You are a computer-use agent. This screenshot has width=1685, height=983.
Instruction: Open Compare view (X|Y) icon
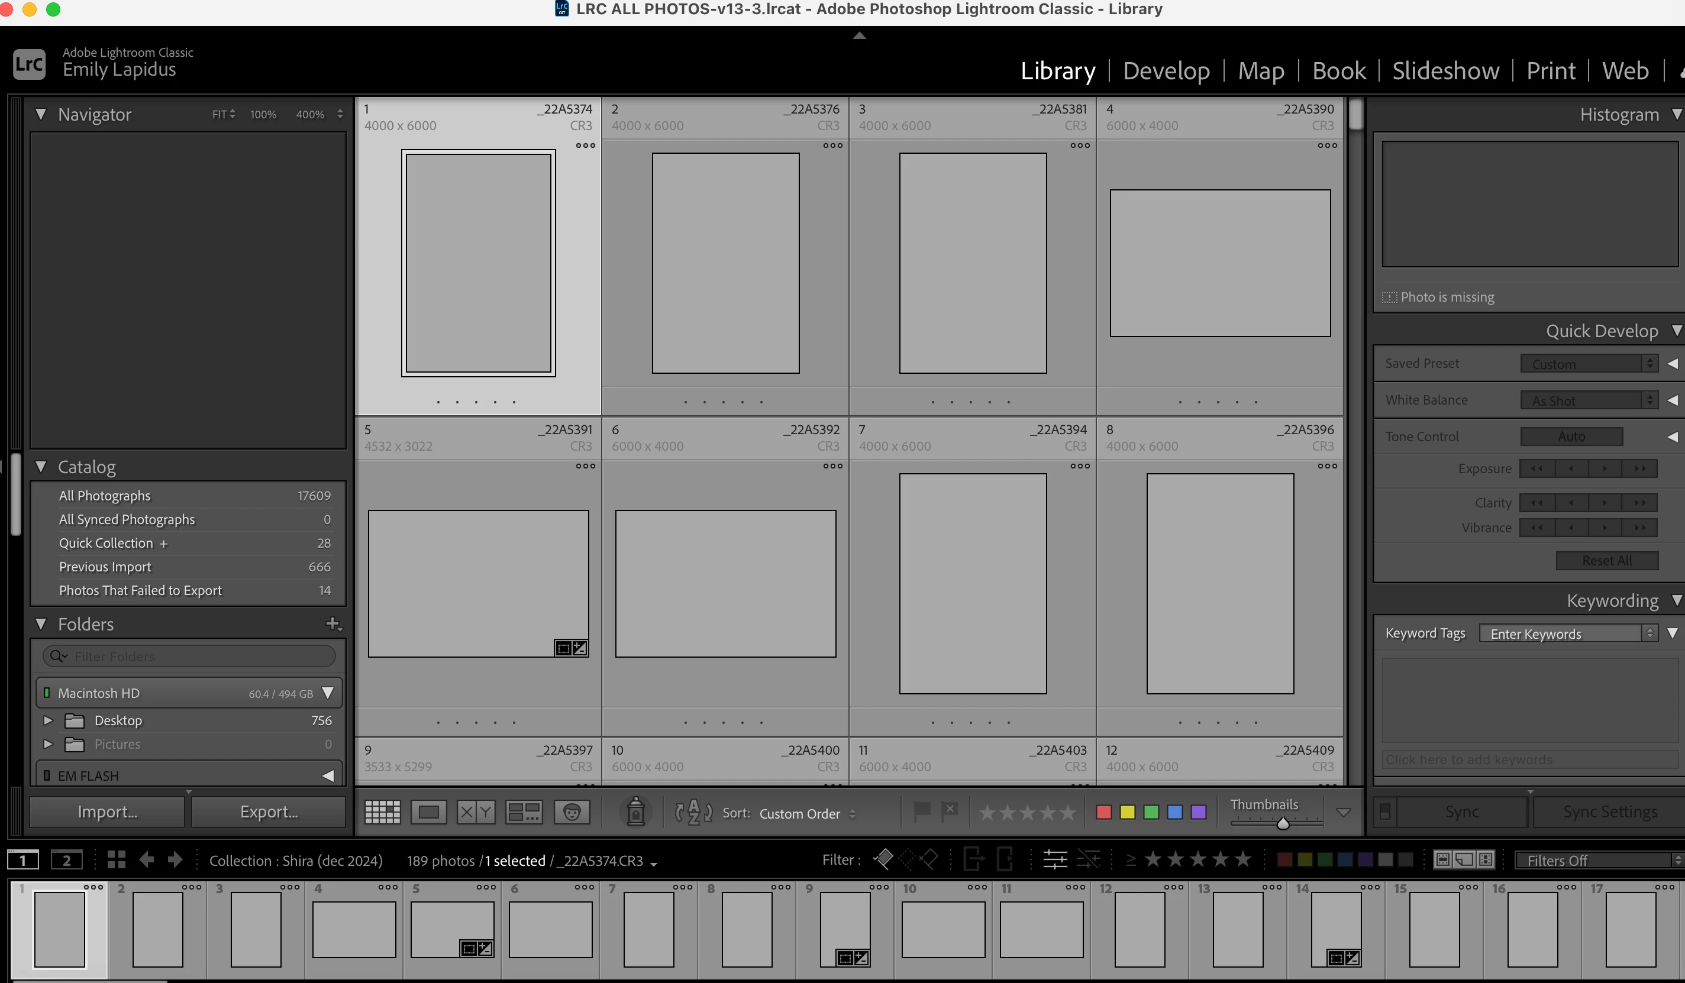click(476, 812)
